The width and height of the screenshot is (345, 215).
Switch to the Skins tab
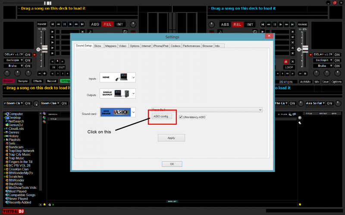pyautogui.click(x=97, y=46)
